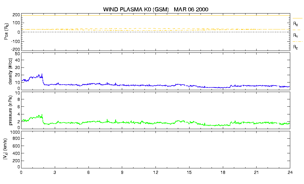The image size is (304, 184).
Task: Click the '12' hour tick label
Action: pos(156,172)
